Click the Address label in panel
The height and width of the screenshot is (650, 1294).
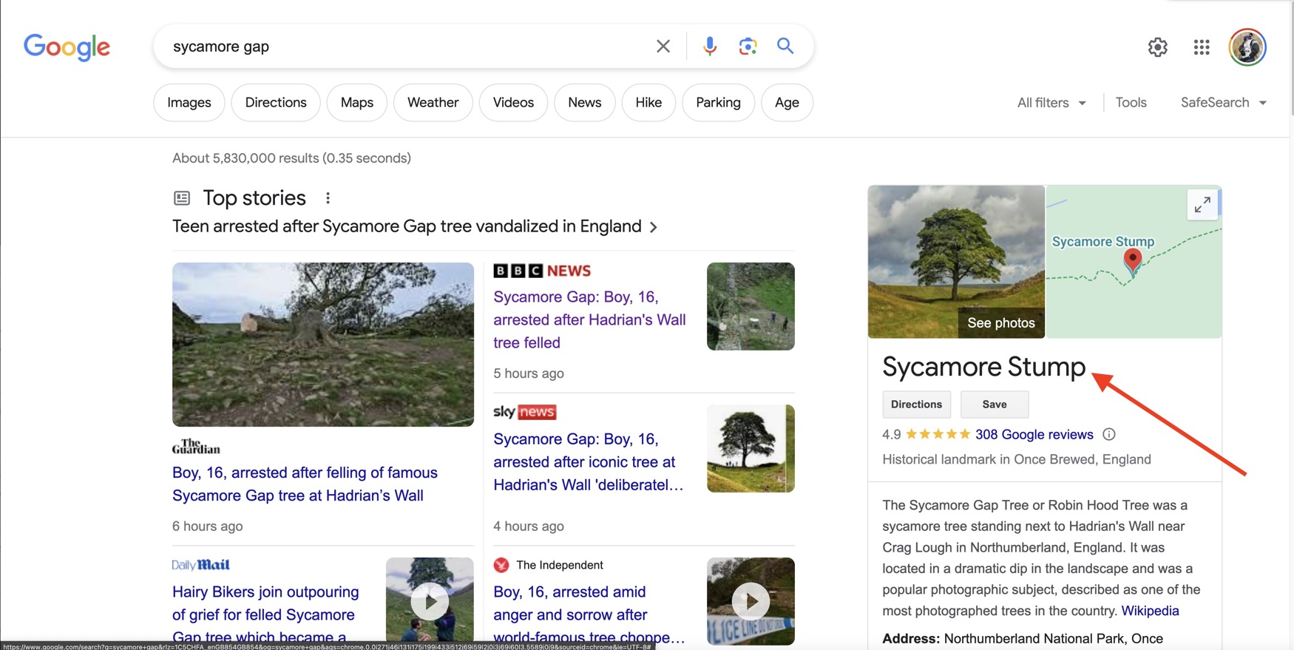(x=911, y=638)
